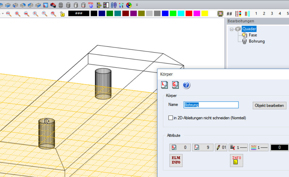
Task: Pick the magenta color swatch
Action: click(197, 13)
